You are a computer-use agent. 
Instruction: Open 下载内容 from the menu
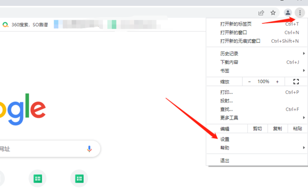click(x=257, y=62)
